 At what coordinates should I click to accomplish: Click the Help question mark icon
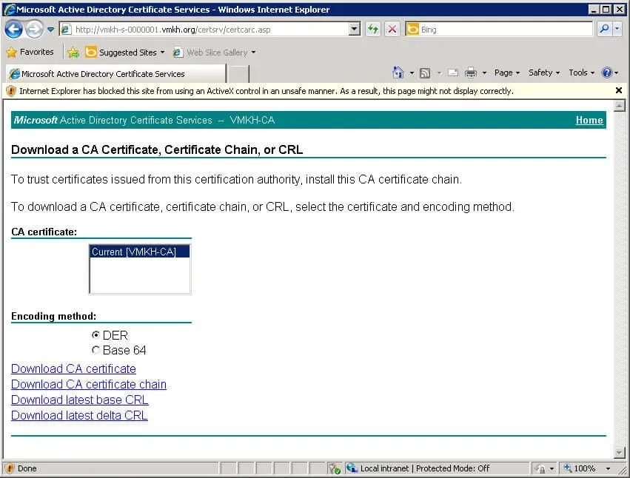tap(606, 73)
